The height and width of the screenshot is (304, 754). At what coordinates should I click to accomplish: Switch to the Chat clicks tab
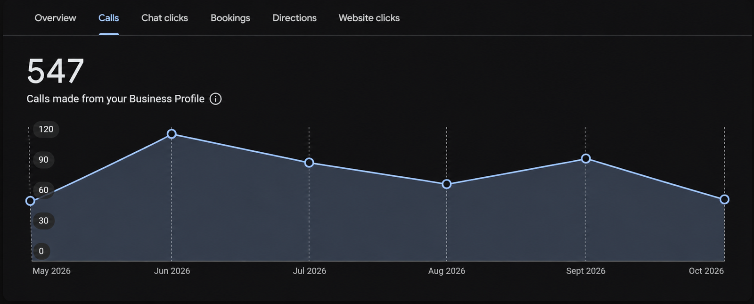(164, 18)
